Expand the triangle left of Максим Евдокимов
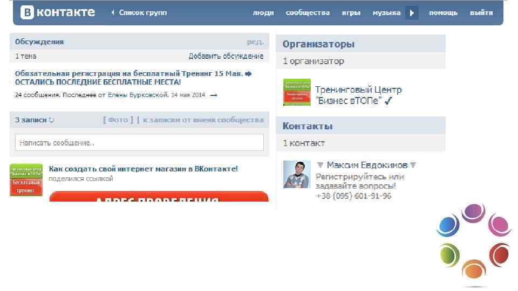518x291 pixels. click(320, 165)
